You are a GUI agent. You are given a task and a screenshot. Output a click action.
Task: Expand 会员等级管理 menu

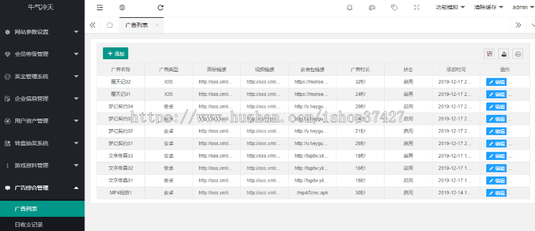coord(42,54)
